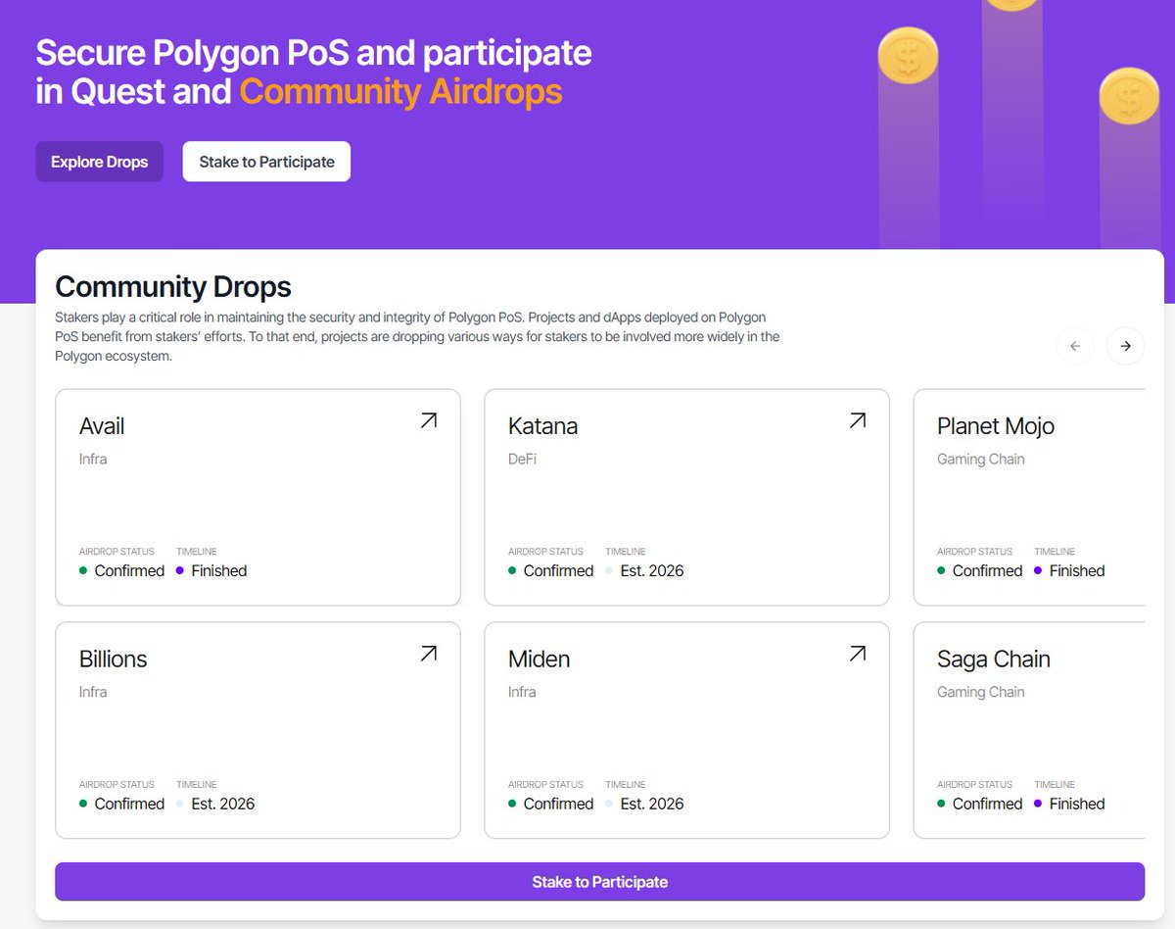This screenshot has width=1175, height=929.
Task: Click Billions' Est. 2026 timeline value
Action: click(223, 804)
